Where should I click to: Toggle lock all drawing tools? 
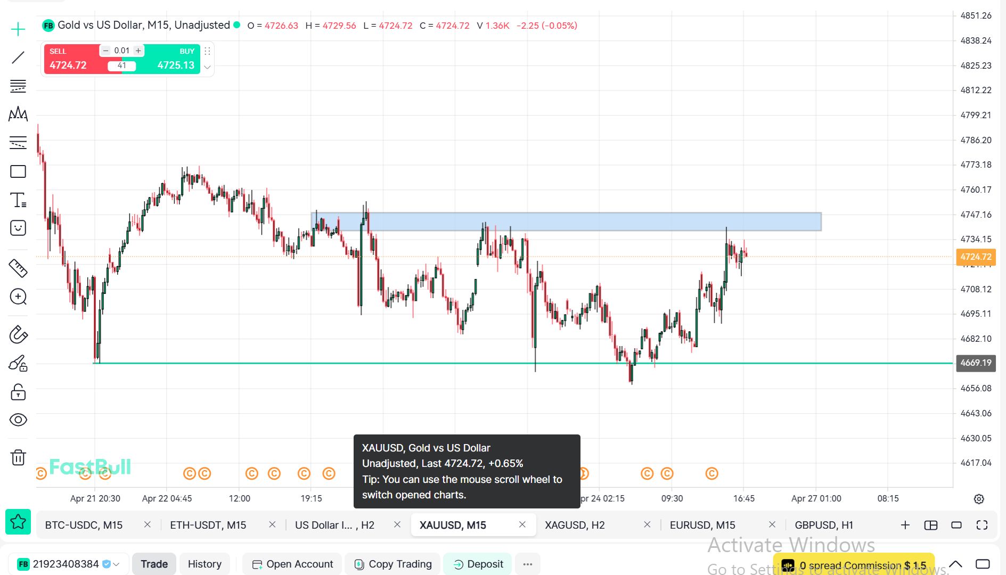(18, 392)
